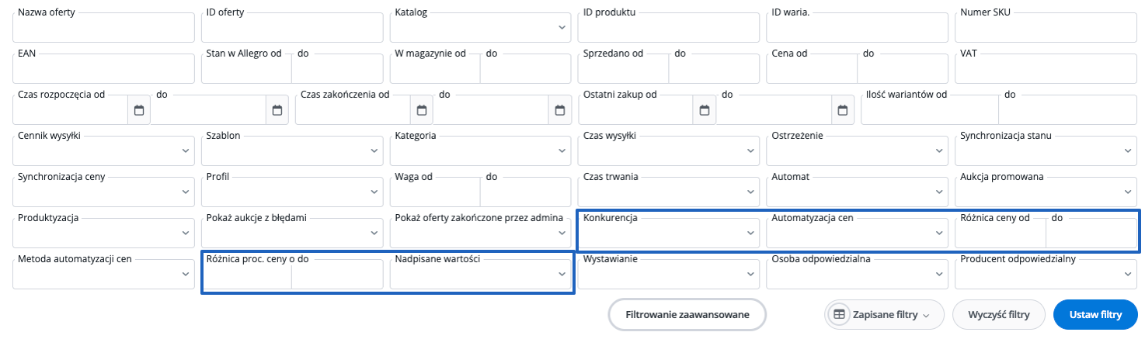
Task: Click the Ustaw filtry button
Action: click(x=1095, y=315)
